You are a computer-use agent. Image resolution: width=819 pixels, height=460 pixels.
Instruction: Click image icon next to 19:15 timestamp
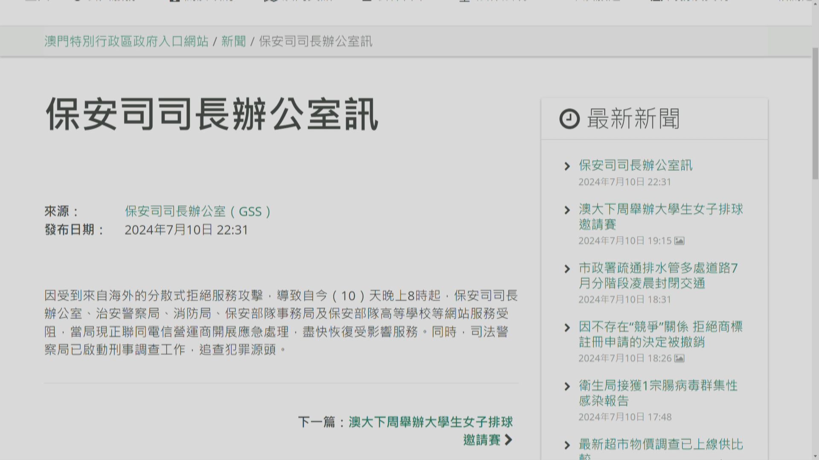coord(680,241)
